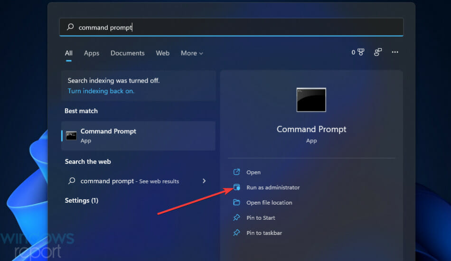Click the account connection icon beside trophy
451x261 pixels.
tap(378, 52)
